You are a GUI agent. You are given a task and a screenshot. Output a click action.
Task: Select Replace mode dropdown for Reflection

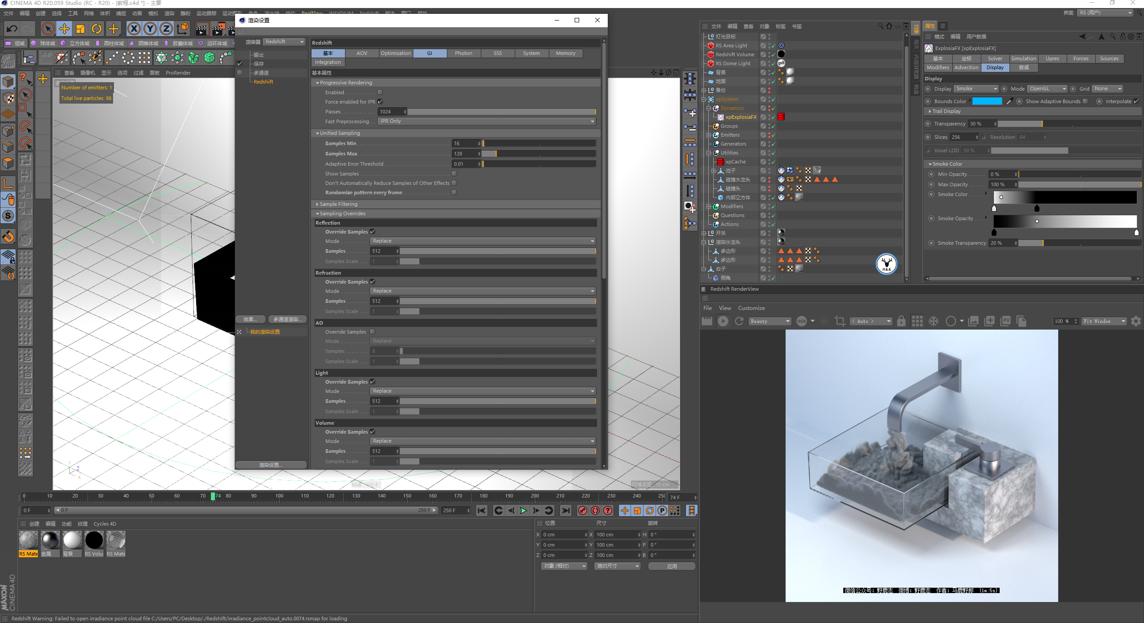[483, 241]
